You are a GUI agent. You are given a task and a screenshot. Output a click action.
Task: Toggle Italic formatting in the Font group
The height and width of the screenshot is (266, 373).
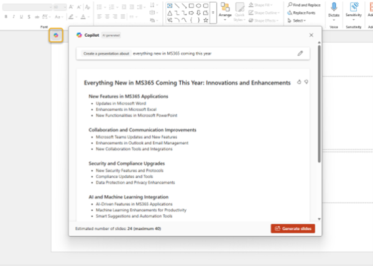[x=14, y=17]
